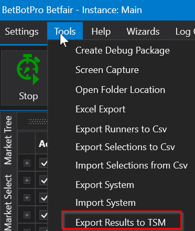Switch to Market Select side tab
The height and width of the screenshot is (231, 195).
8,203
